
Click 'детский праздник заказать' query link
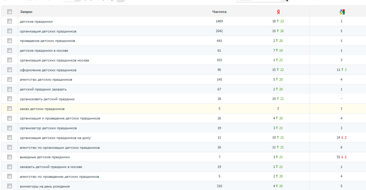43,89
